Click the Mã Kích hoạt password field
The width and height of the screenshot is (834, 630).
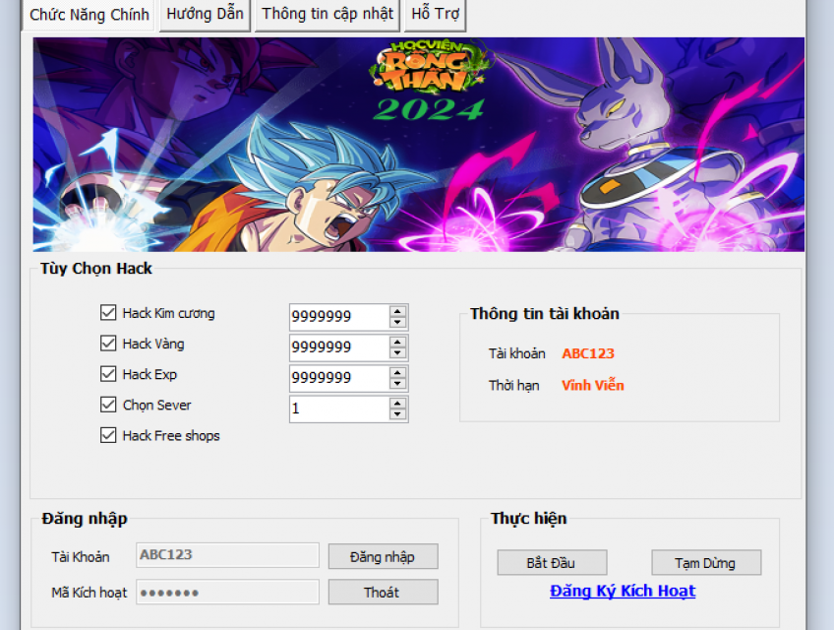point(227,593)
